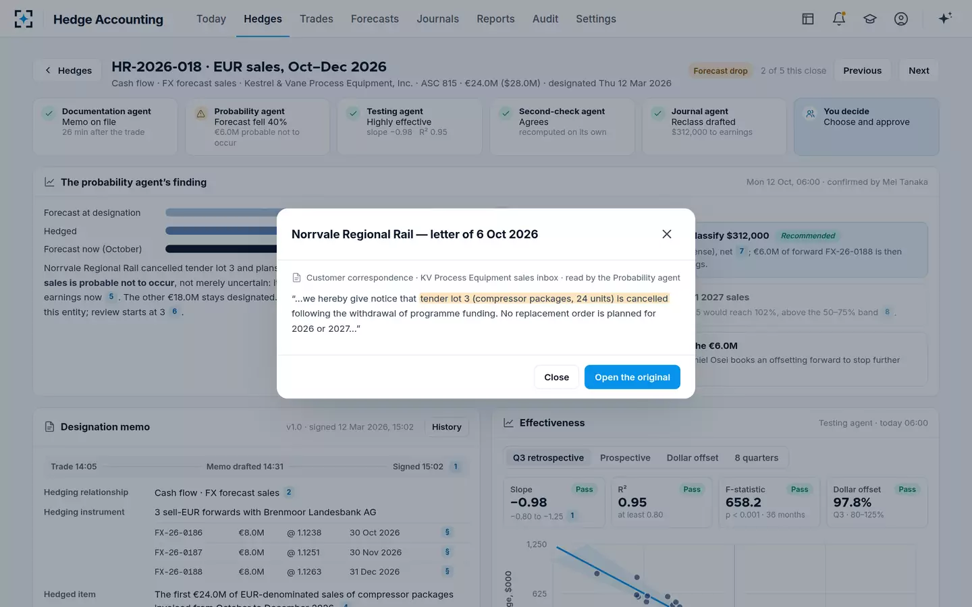Go to the Today tab
Image resolution: width=972 pixels, height=607 pixels.
pos(211,19)
